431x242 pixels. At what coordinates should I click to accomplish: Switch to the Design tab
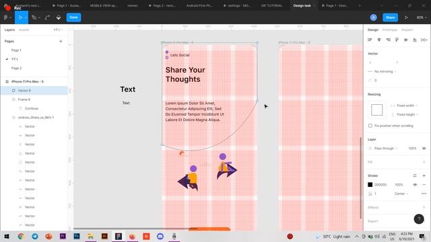(x=373, y=30)
